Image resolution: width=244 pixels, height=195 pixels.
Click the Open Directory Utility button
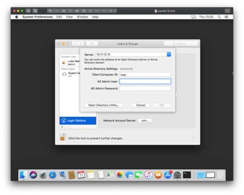click(x=103, y=105)
